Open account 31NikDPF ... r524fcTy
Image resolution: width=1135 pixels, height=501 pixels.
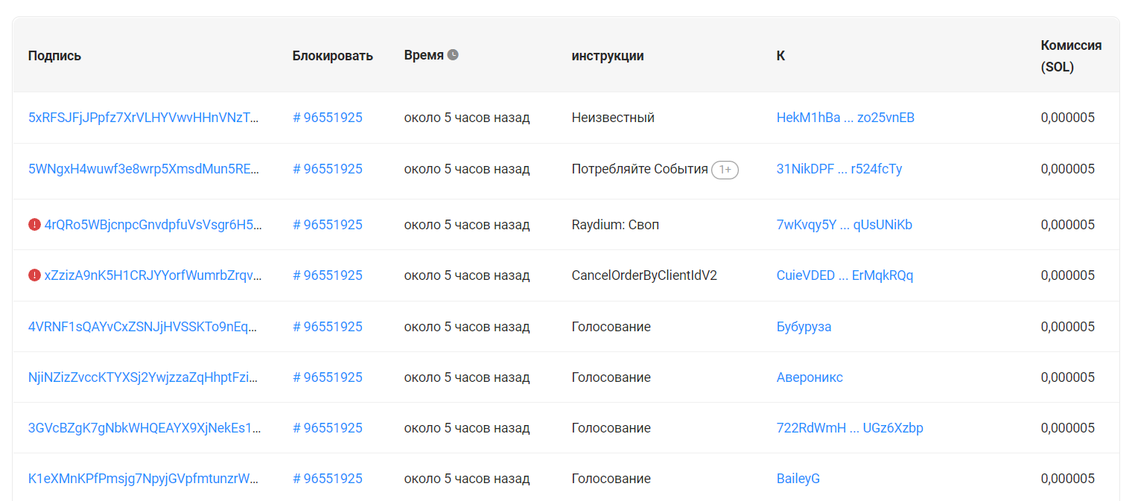(x=839, y=169)
